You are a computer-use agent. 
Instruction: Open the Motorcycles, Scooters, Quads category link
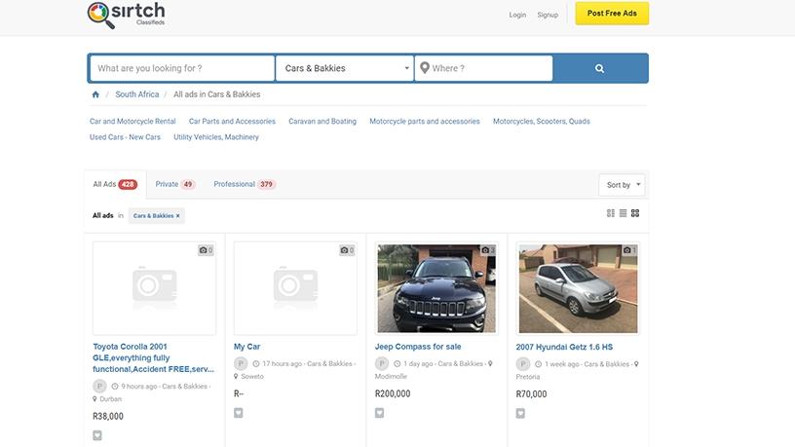tap(541, 122)
